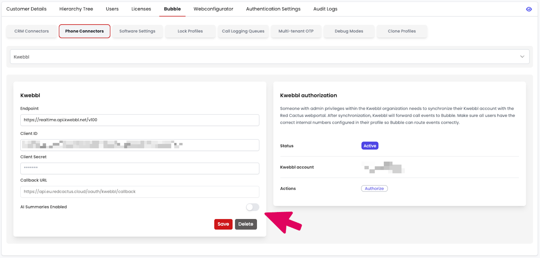540x258 pixels.
Task: Expand the Kwebbl connector dropdown
Action: click(270, 56)
